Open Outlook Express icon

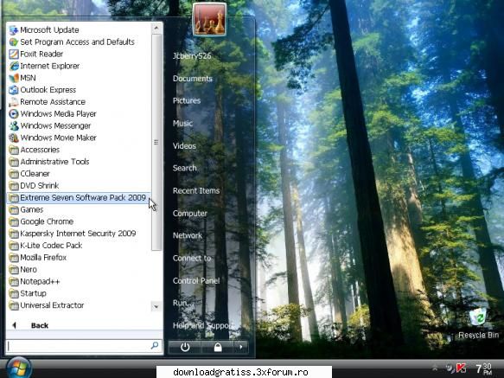(x=14, y=90)
